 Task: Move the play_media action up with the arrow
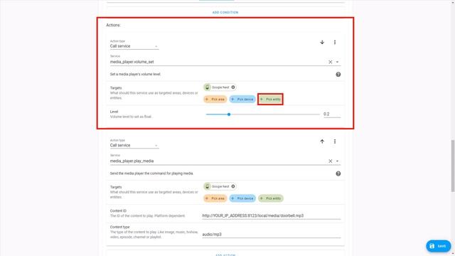322,142
